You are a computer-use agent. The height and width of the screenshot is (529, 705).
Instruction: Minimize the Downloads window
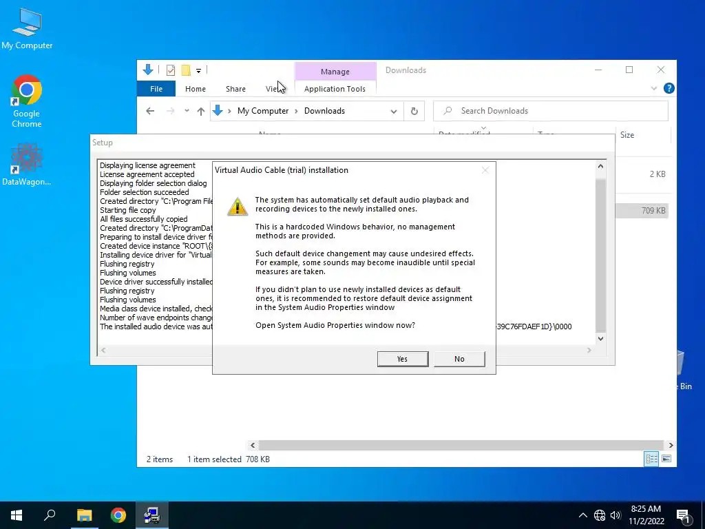click(x=598, y=70)
